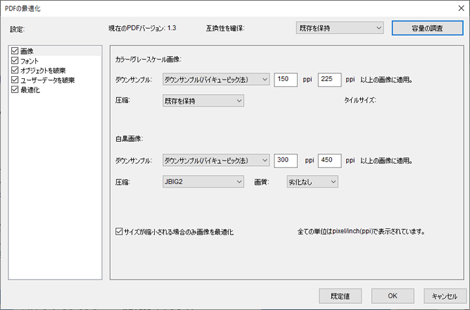Toggle the 画像 checkbox in settings list

15,51
